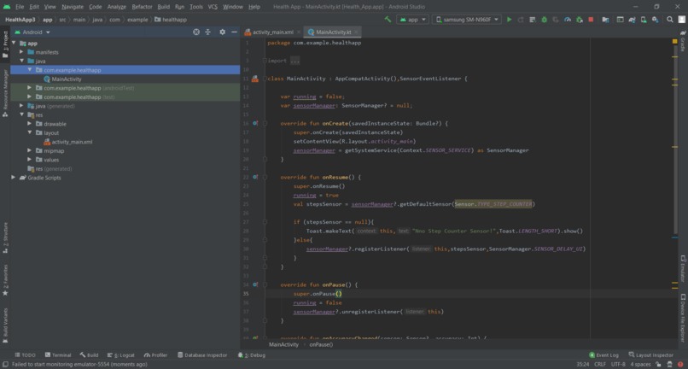Open the Emulator side tool window
The image size is (688, 369).
click(683, 269)
